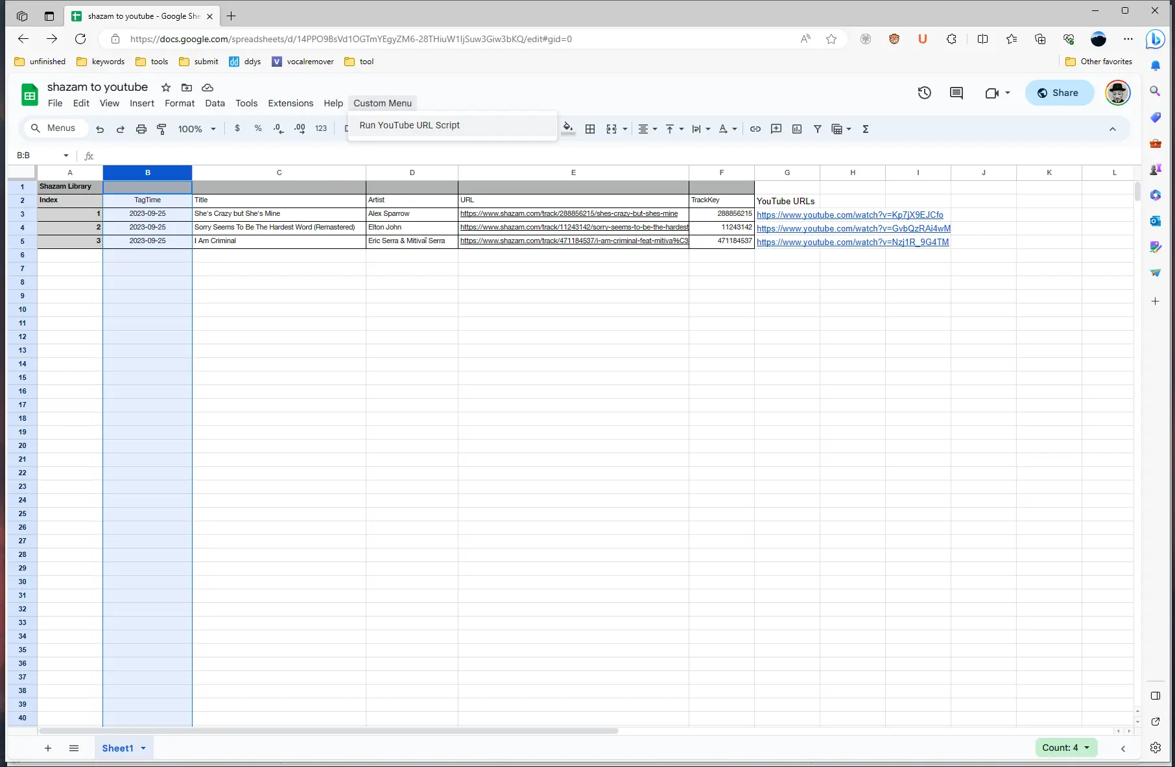Click the Share button
The image size is (1175, 767).
click(1058, 93)
